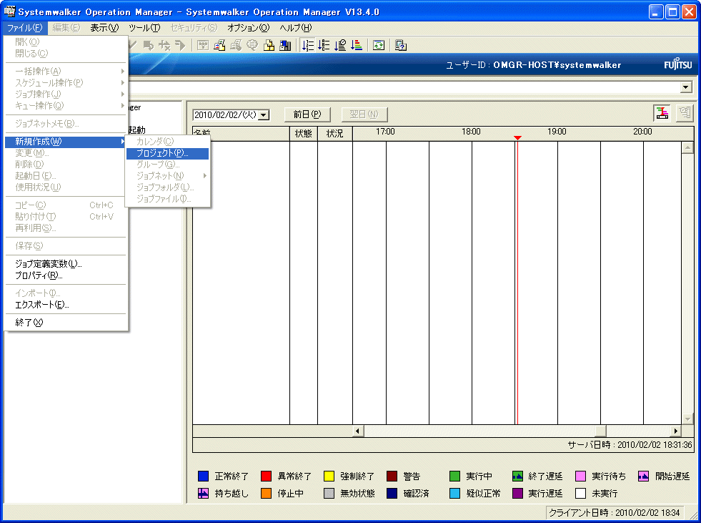
Task: Click the purple 実行遅延 legend swatch
Action: tap(517, 494)
